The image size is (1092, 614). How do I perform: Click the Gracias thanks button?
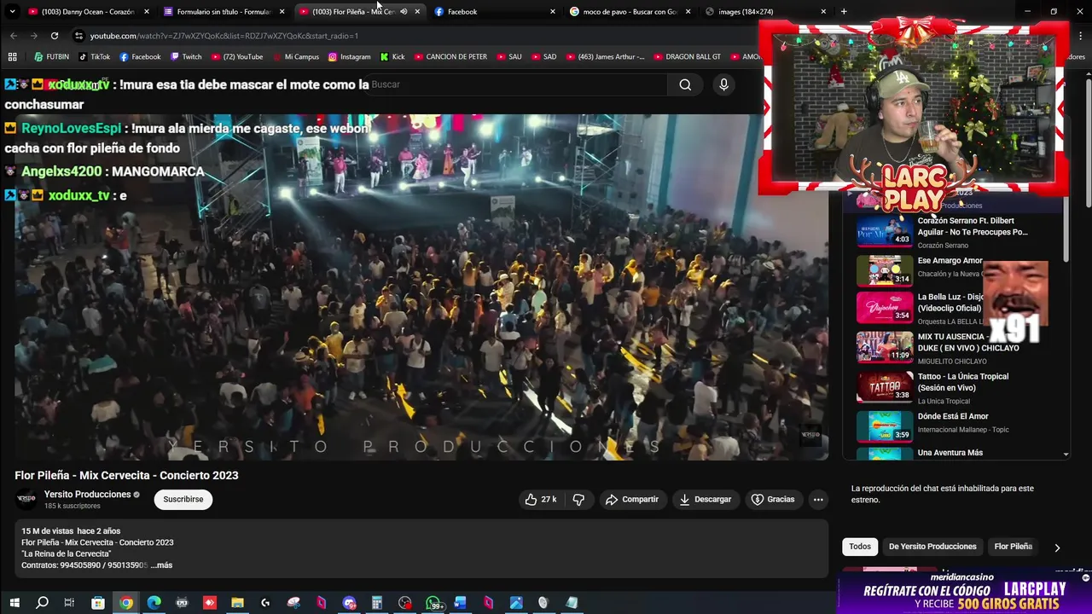click(x=773, y=499)
